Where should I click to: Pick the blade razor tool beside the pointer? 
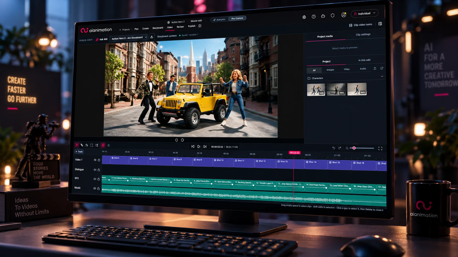pyautogui.click(x=82, y=145)
